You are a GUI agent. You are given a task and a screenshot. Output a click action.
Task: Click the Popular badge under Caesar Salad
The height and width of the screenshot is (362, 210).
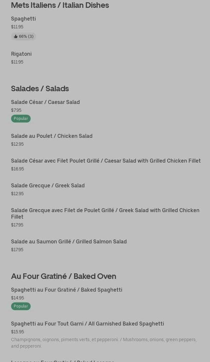[x=21, y=118]
